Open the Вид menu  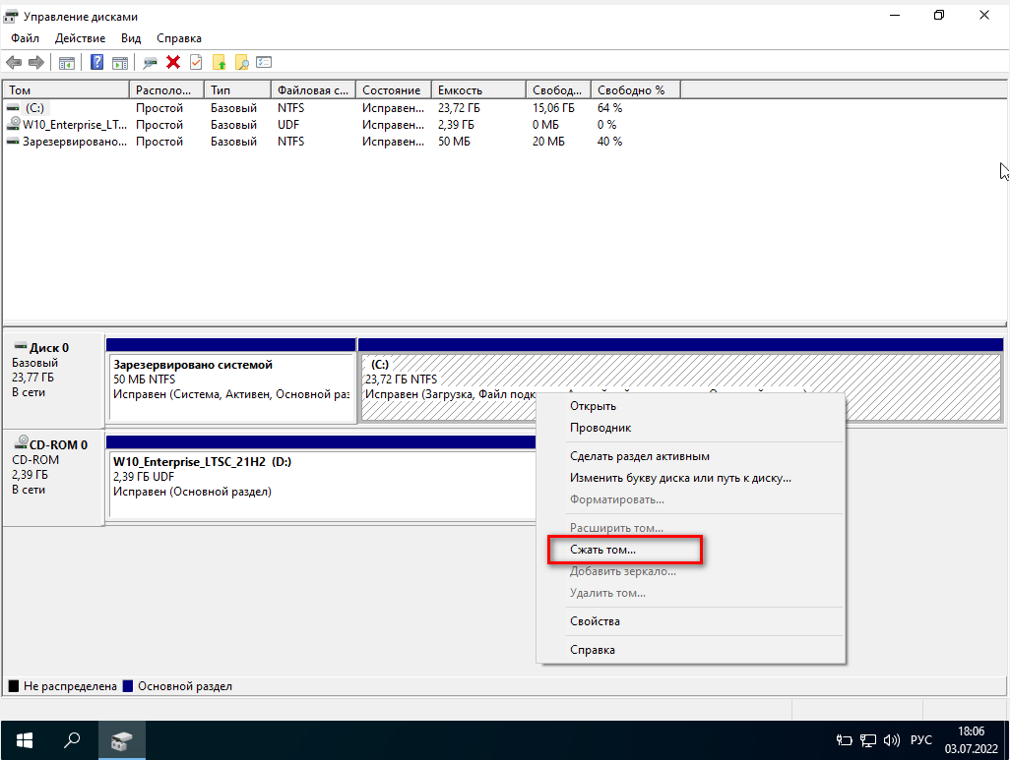click(x=131, y=38)
